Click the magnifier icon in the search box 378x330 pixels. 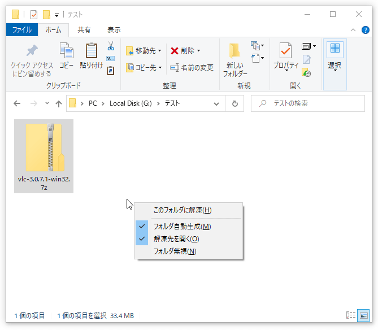(x=263, y=103)
